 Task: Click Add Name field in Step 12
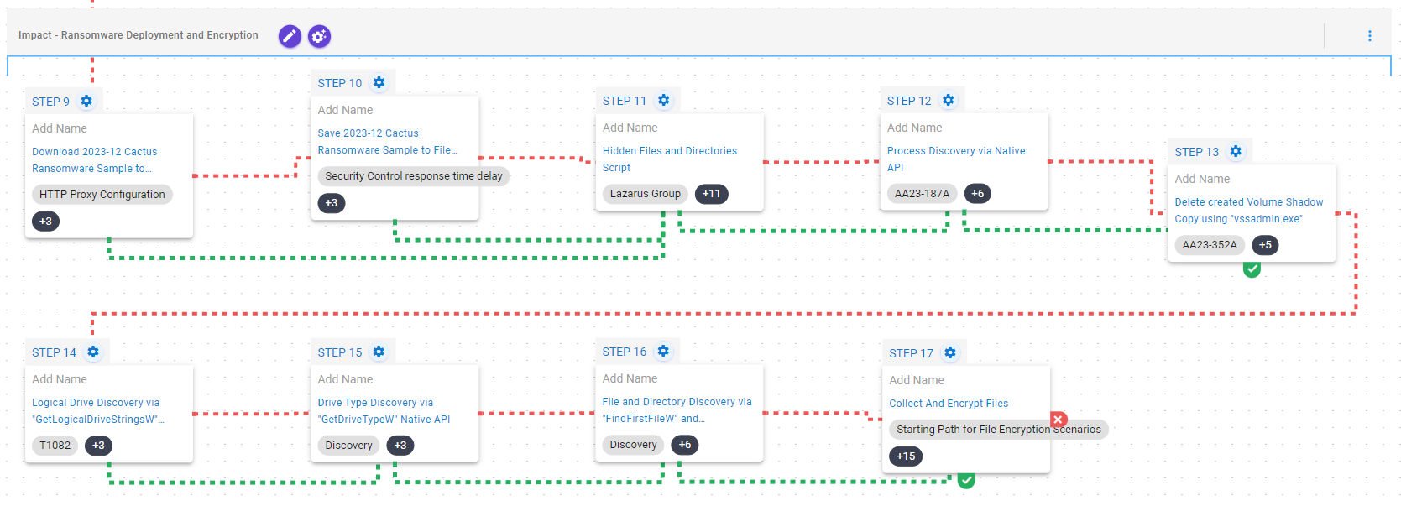click(914, 128)
